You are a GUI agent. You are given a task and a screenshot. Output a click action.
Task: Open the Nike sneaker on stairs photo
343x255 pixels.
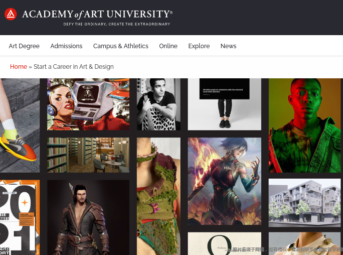[20, 125]
